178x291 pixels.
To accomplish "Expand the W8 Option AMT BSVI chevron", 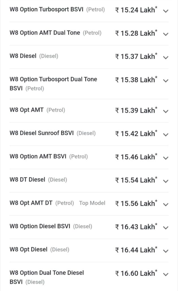I will point(166,158).
